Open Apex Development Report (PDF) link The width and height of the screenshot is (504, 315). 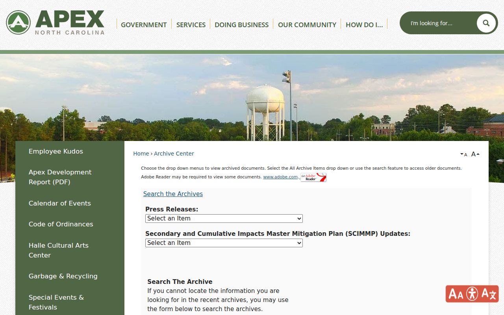coord(60,177)
